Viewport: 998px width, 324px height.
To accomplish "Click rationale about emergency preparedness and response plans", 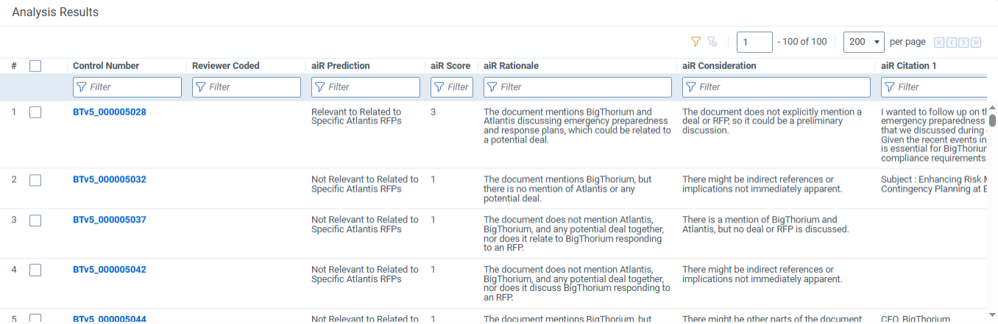I will [578, 126].
